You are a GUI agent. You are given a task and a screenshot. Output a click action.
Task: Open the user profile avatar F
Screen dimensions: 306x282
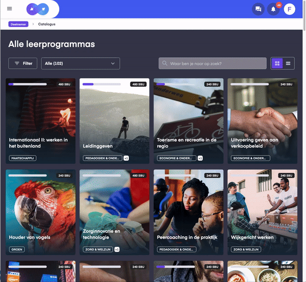pos(289,9)
